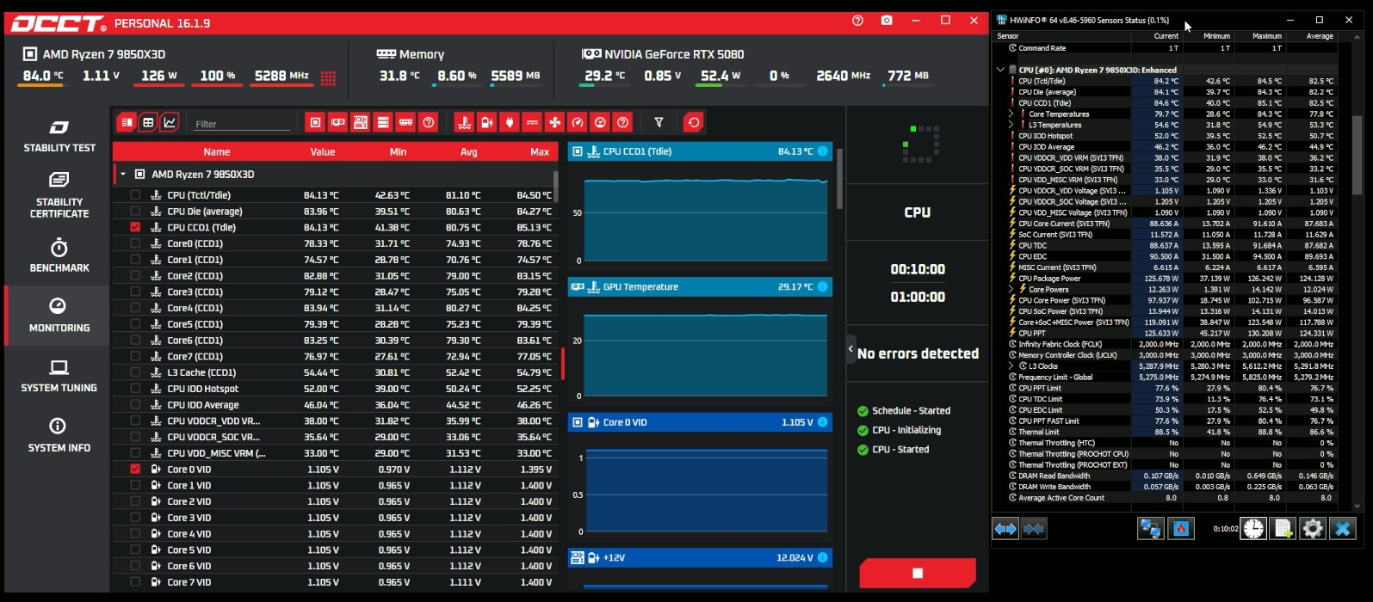Select the graph-only view icon in OCCT toolbar
Viewport: 1373px width, 602px height.
coord(170,123)
